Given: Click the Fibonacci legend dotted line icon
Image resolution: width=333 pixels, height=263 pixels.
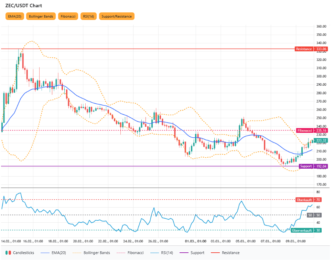Looking at the screenshot, I should coord(121,253).
